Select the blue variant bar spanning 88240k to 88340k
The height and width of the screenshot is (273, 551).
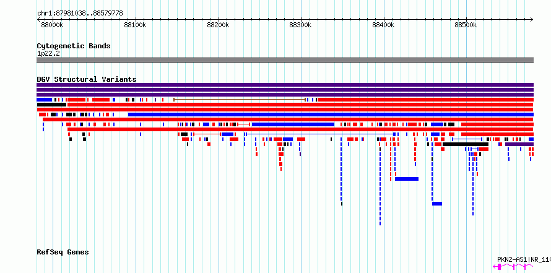(293, 124)
